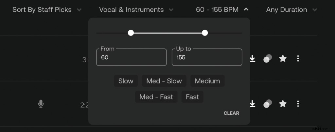Open Sort By Staff Picks dropdown
The image size is (335, 132).
[x=47, y=9]
